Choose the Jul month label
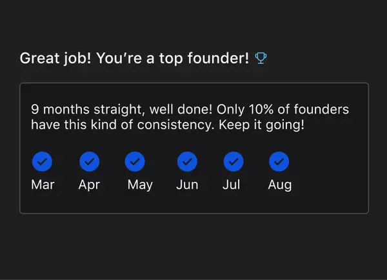The height and width of the screenshot is (280, 387). (x=232, y=185)
